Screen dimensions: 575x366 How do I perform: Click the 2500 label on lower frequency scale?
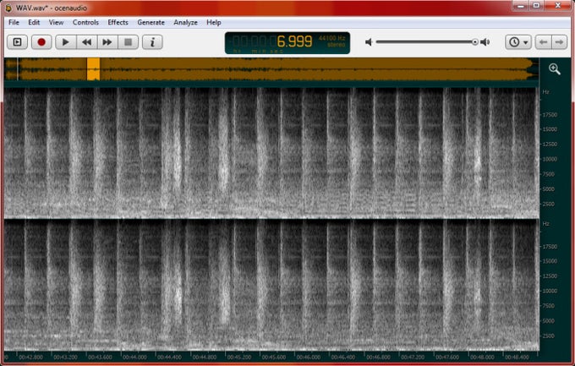(x=549, y=336)
